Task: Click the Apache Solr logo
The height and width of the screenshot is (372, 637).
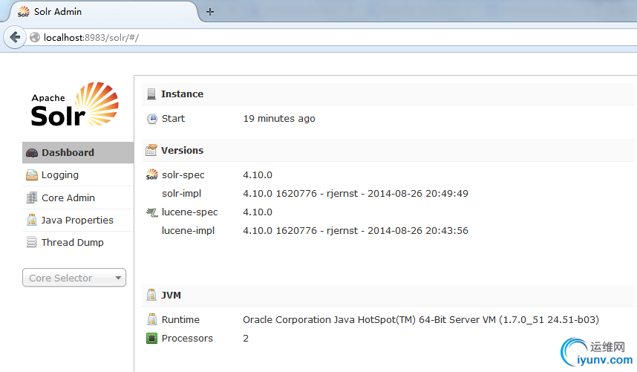Action: coord(75,105)
